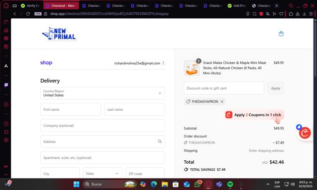
Task: Expand the Country/Region dropdown
Action: tap(103, 93)
